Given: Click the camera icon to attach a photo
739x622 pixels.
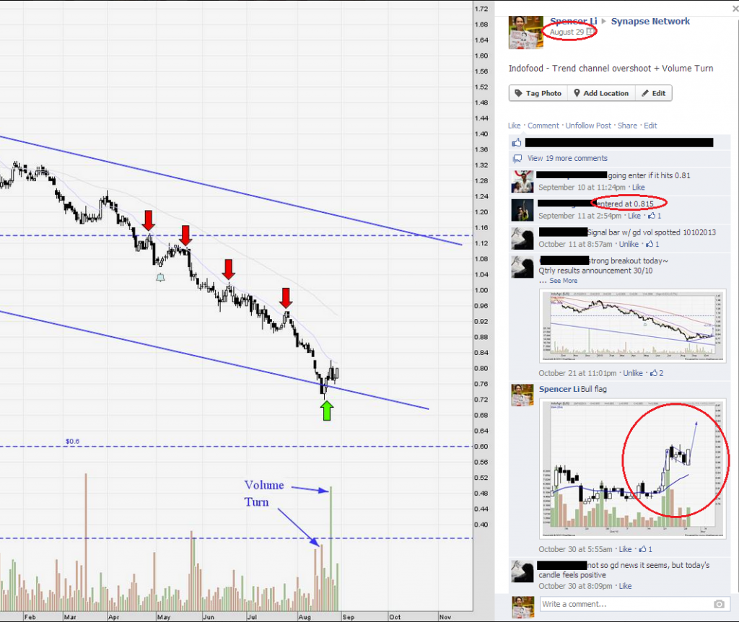Looking at the screenshot, I should [x=719, y=604].
